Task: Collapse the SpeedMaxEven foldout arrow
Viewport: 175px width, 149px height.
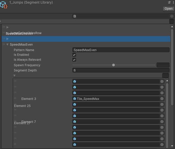Action: [7, 44]
